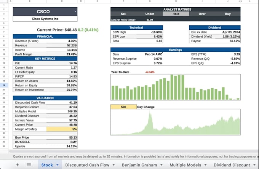Image resolution: width=259 pixels, height=169 pixels.
Task: Select the LT Debt/Equity 0.16 value
Action: pyautogui.click(x=74, y=72)
